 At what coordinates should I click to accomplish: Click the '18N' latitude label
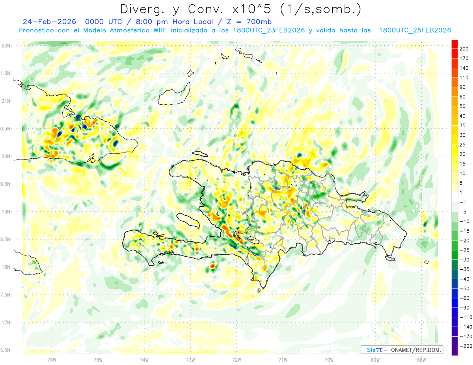point(6,267)
